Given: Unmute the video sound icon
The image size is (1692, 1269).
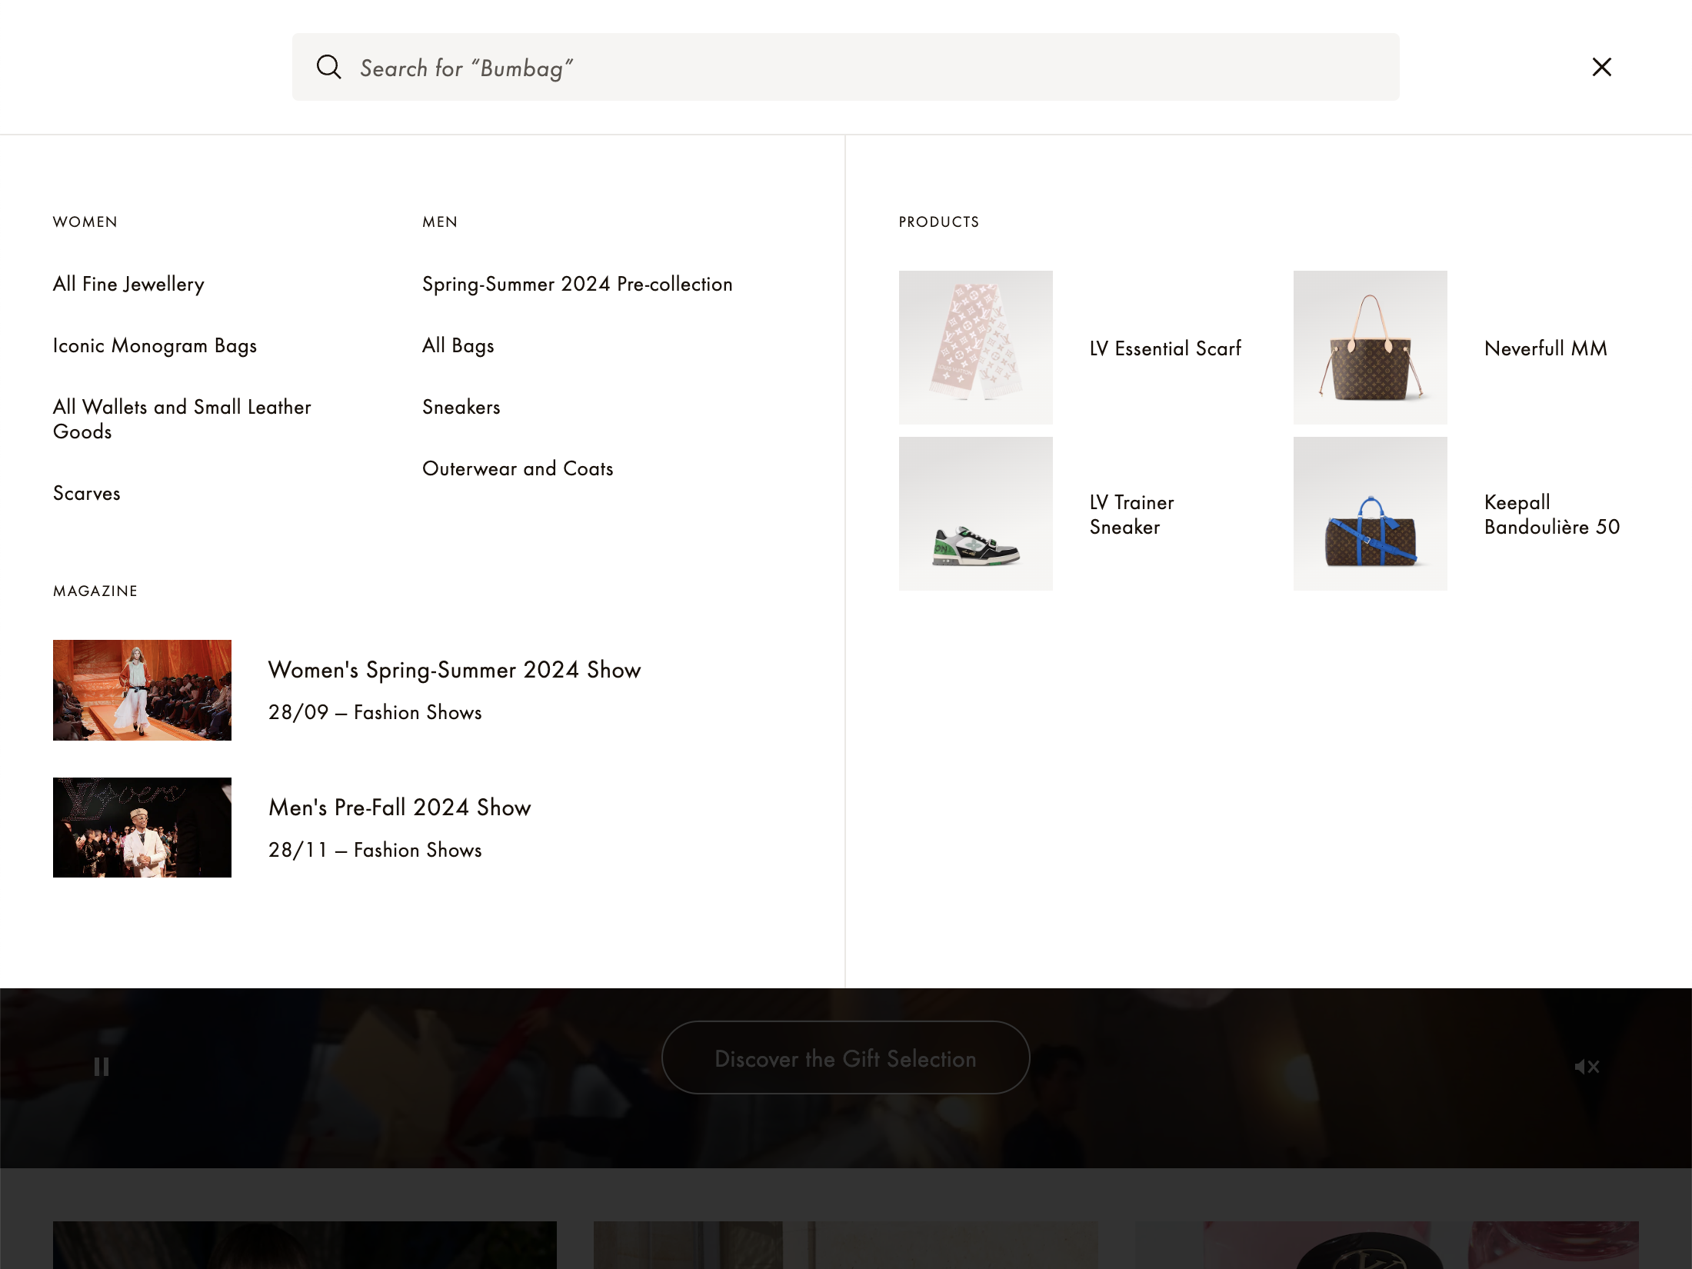Looking at the screenshot, I should tap(1587, 1067).
